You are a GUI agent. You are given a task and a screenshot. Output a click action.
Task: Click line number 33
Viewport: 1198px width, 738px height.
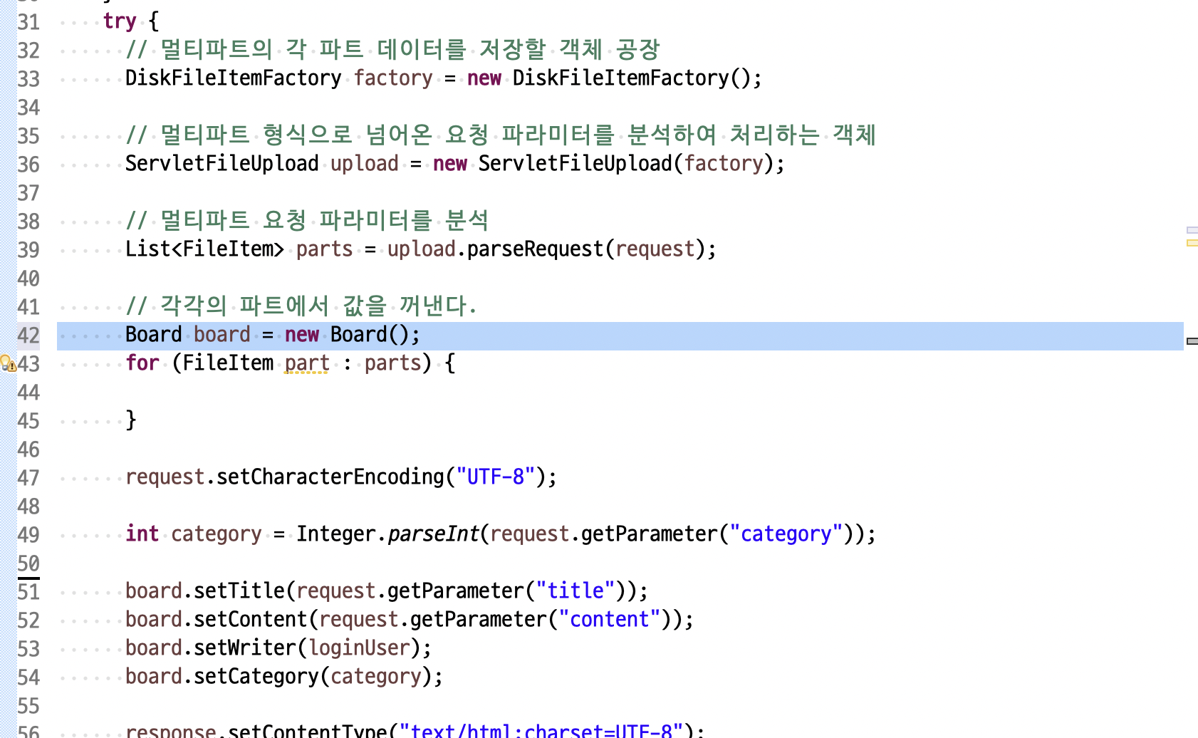(28, 79)
